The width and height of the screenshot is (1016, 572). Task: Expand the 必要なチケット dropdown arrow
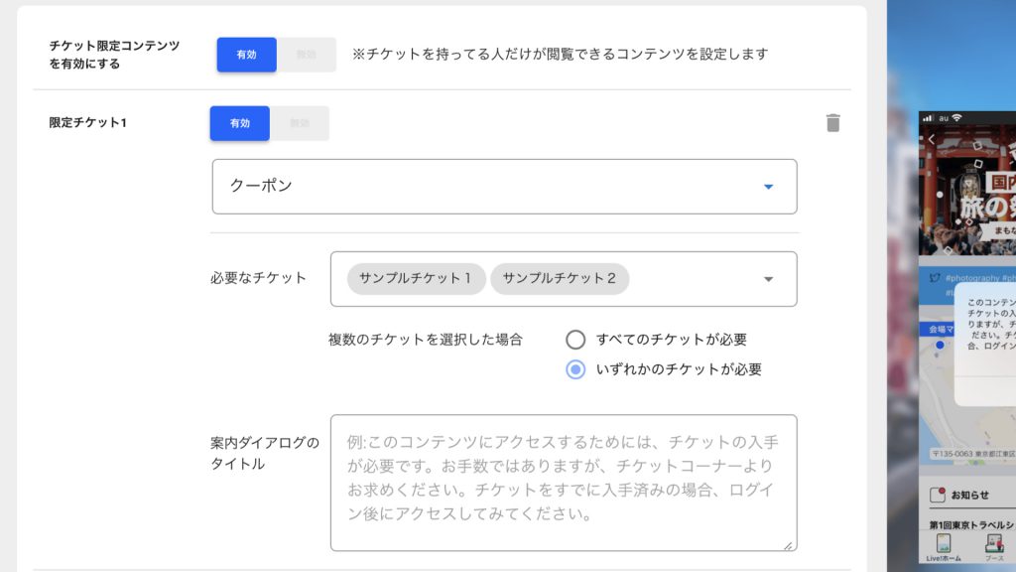[768, 279]
